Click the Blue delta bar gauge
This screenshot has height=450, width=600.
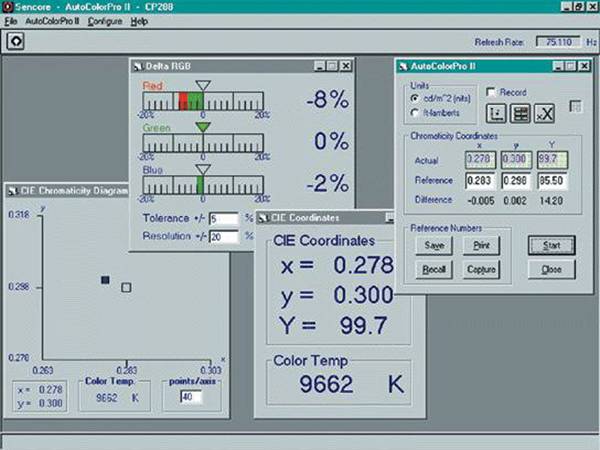point(203,184)
